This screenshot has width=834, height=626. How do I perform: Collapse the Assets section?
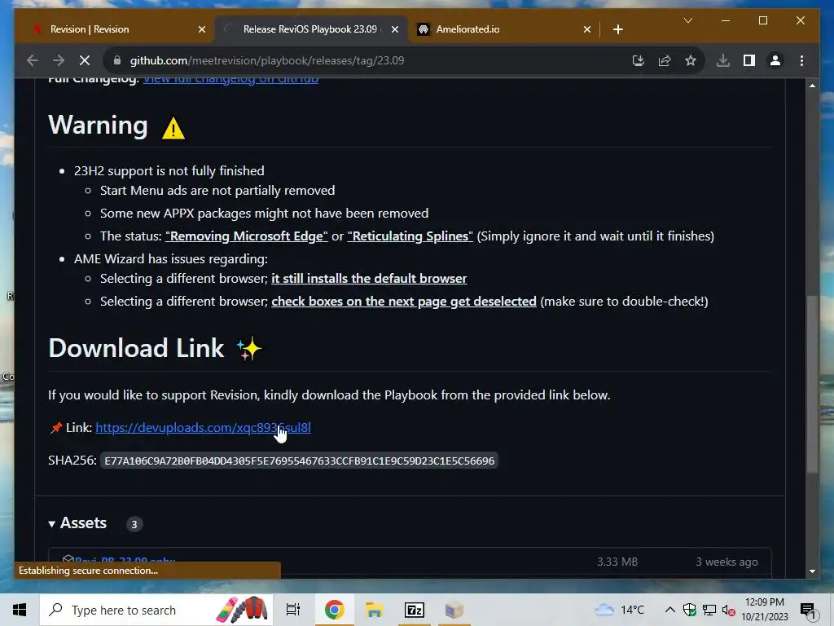[77, 523]
